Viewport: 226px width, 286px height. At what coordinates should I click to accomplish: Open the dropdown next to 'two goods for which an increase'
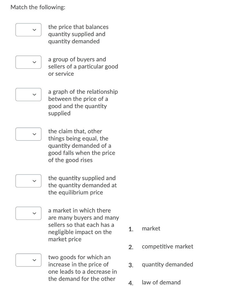coord(28,260)
